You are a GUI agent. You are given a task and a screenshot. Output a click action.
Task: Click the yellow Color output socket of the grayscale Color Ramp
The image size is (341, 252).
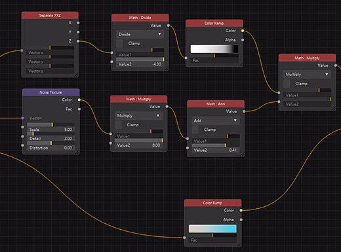(243, 31)
